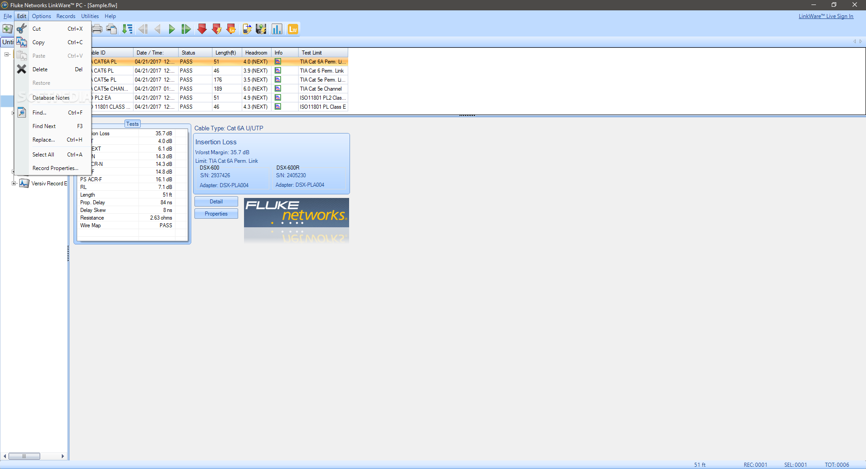Open the Utilities menu
This screenshot has width=866, height=469.
90,16
